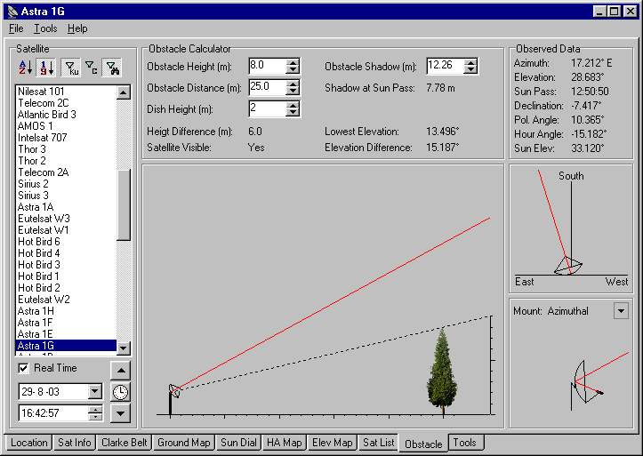Click the satellite list scrollbar down arrow
The height and width of the screenshot is (456, 643).
point(124,348)
